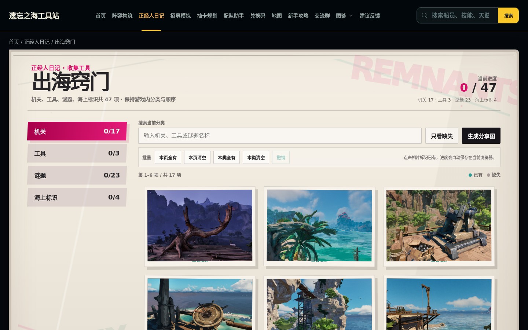Clear this page with 本页清空
Image resolution: width=528 pixels, height=330 pixels.
(197, 157)
